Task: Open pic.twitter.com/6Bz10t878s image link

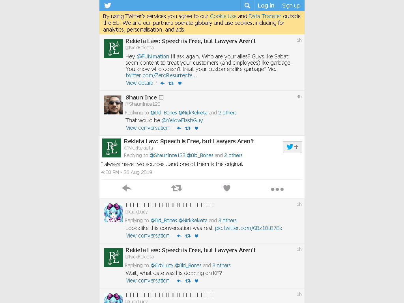Action: [249, 228]
